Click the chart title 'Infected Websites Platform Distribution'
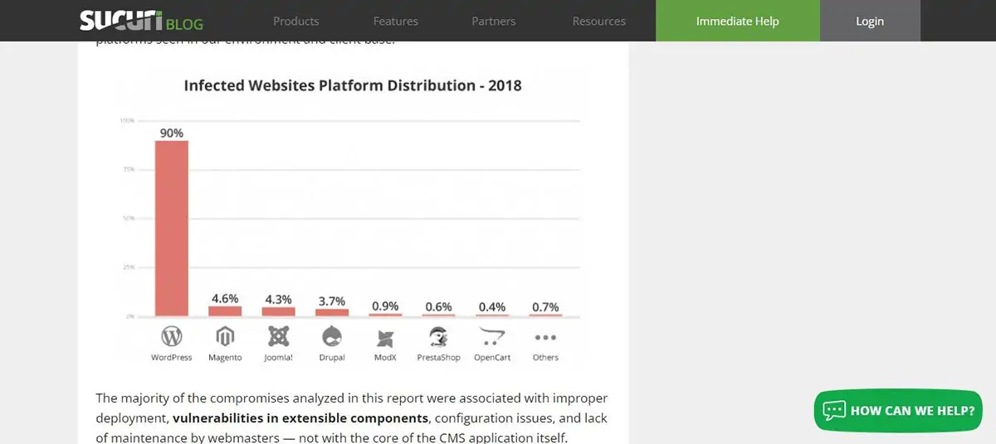 pyautogui.click(x=353, y=85)
